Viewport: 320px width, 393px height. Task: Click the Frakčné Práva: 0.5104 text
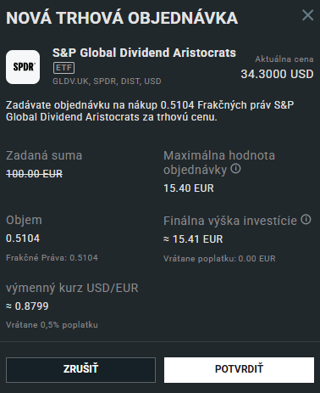click(52, 258)
